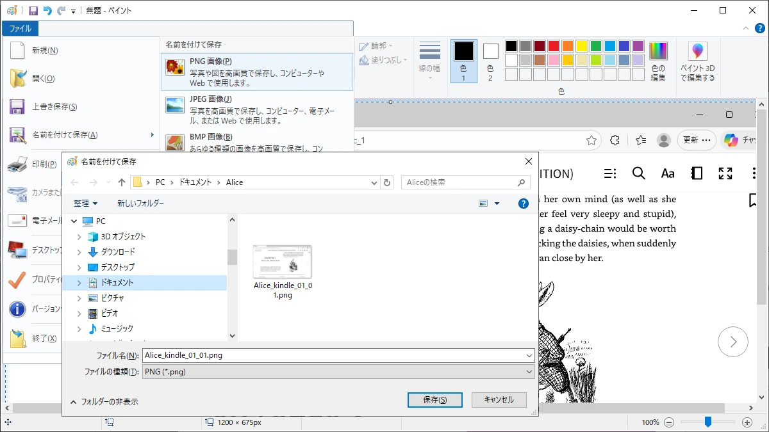The image size is (769, 432).
Task: Click the zoom in plus button
Action: pos(747,422)
